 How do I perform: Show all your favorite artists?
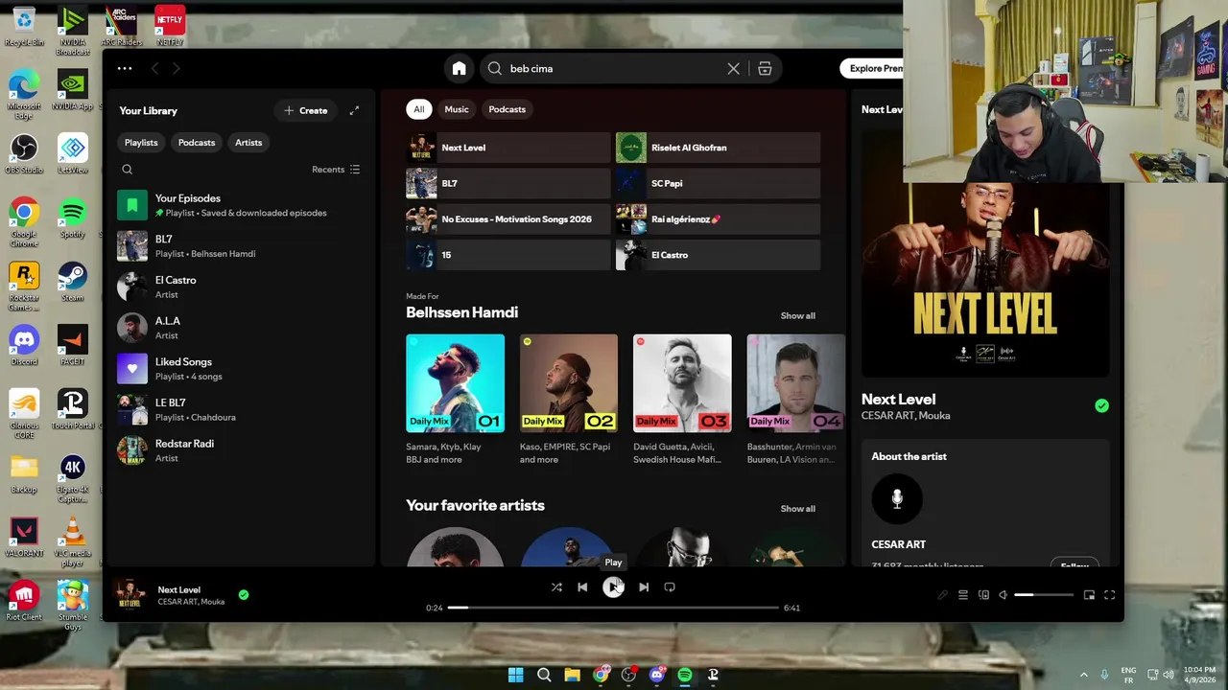tap(797, 509)
